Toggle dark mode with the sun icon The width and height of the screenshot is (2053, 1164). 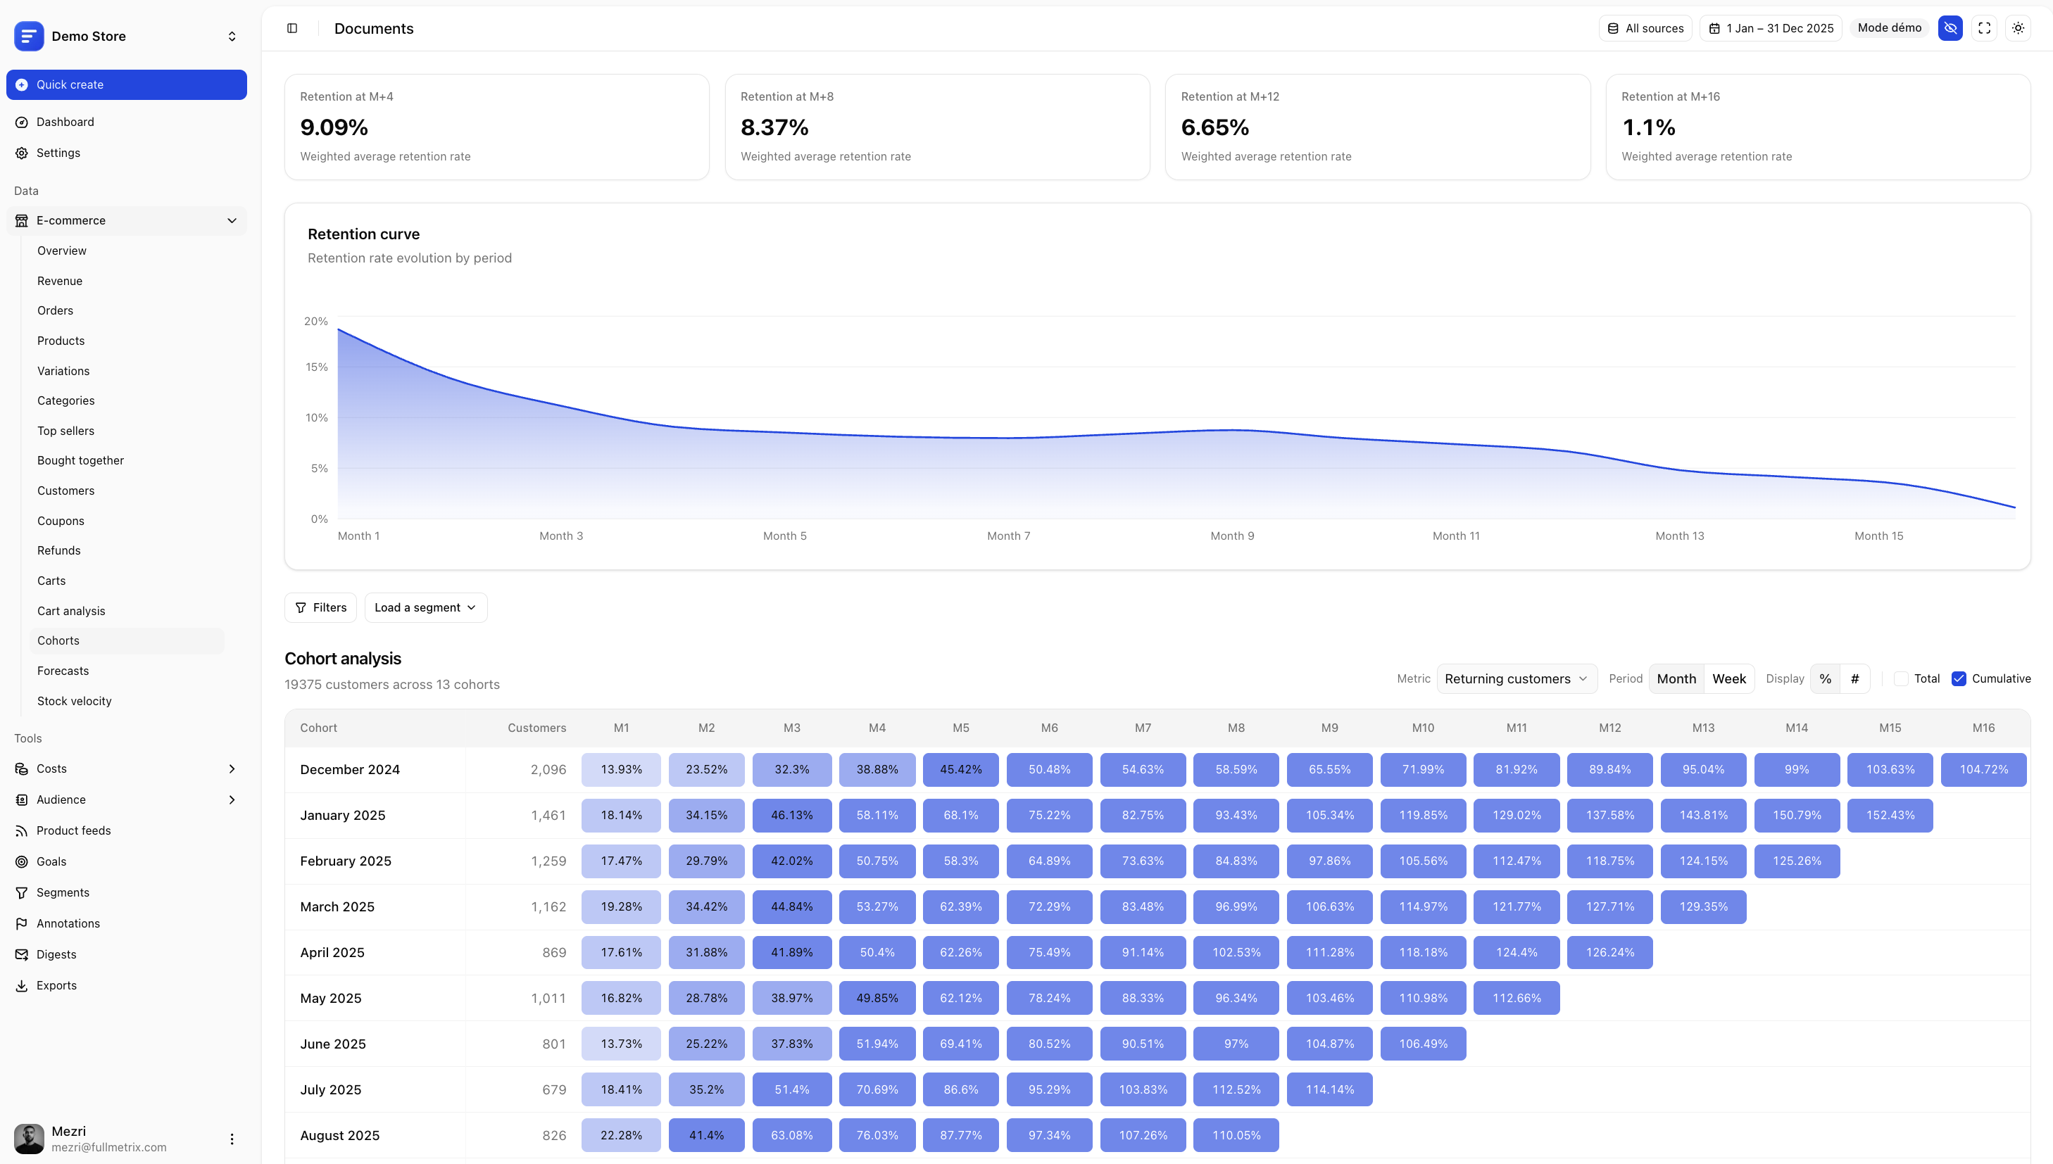pos(2018,28)
